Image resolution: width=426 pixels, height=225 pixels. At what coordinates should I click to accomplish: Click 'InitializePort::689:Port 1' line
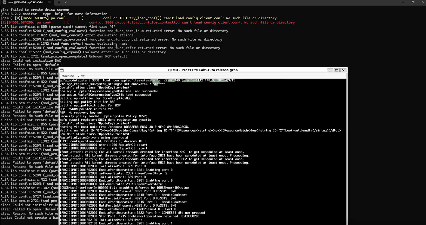[x=103, y=220]
